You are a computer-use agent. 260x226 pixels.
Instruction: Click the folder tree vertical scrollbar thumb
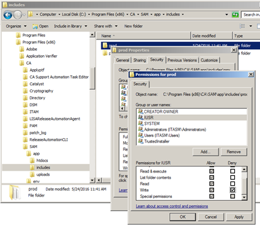pyautogui.click(x=93, y=78)
